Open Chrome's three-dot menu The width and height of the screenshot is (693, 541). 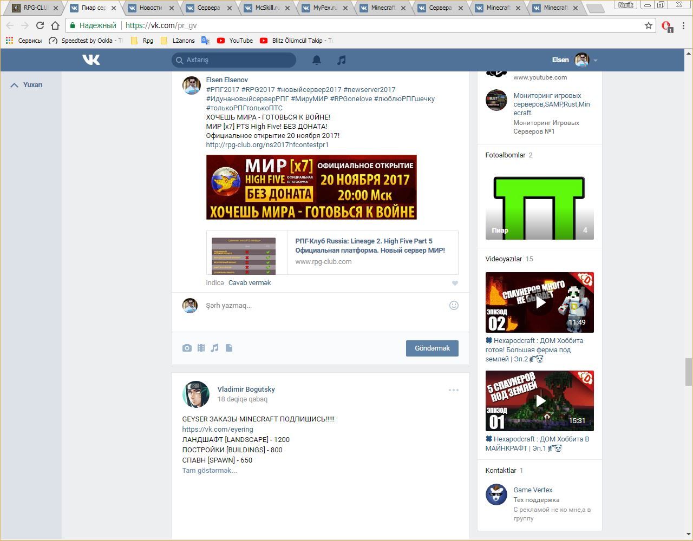point(684,25)
